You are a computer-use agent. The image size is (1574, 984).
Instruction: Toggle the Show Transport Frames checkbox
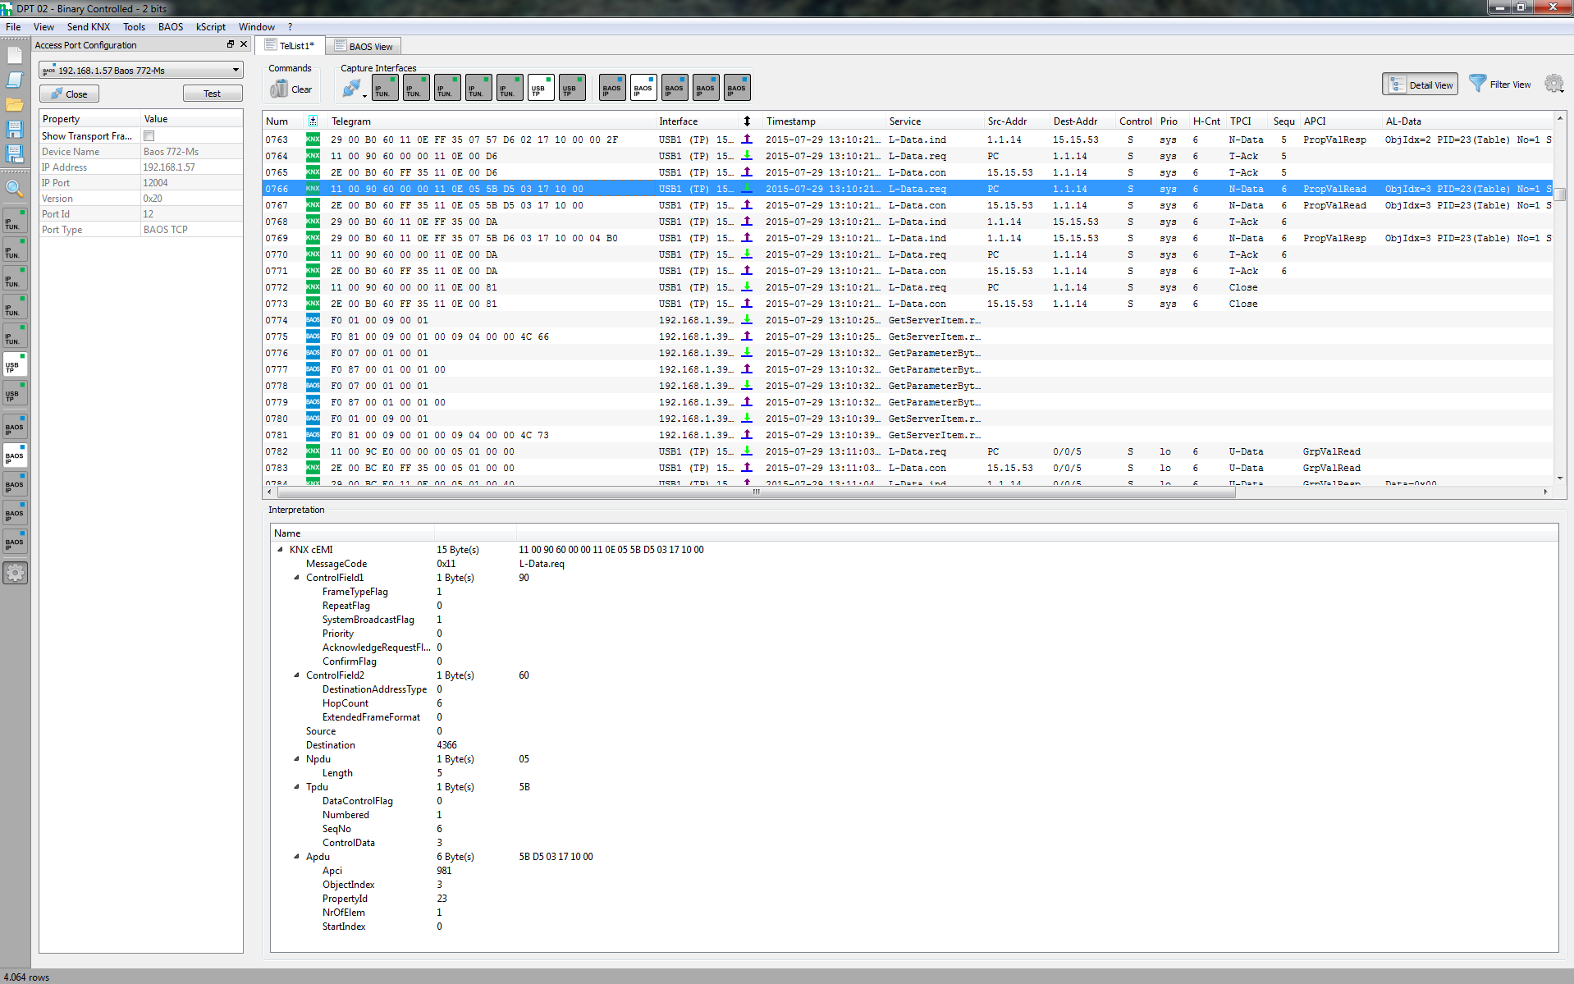point(149,136)
